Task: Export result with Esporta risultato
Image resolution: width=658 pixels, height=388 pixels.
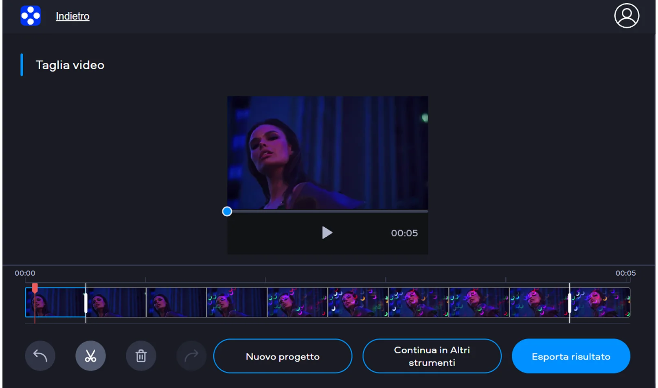Action: (x=571, y=356)
